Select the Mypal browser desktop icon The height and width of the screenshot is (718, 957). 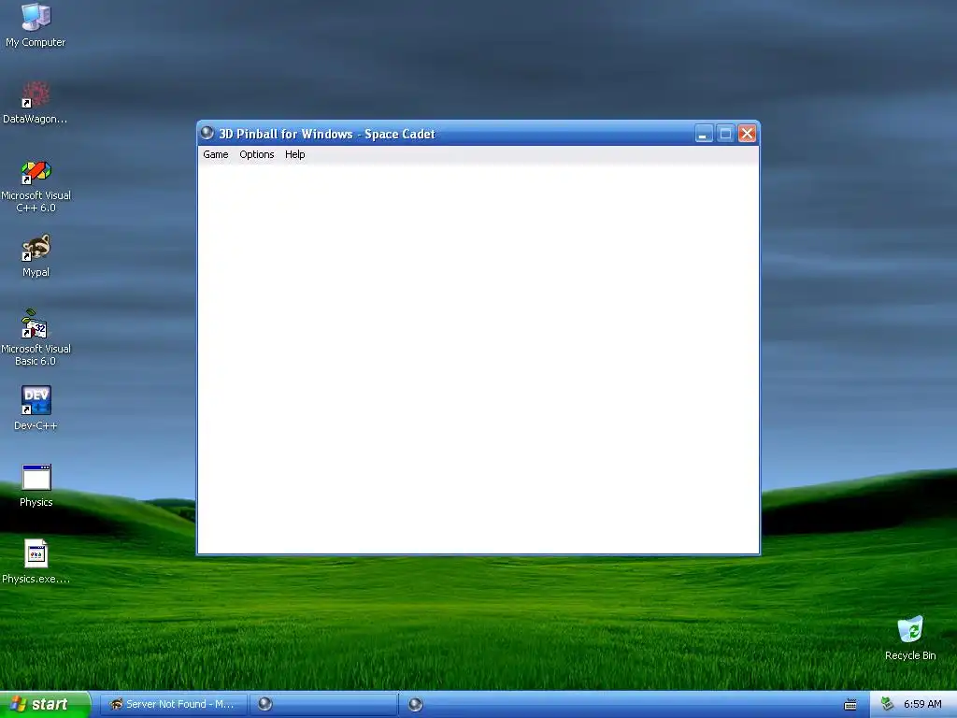pos(36,256)
